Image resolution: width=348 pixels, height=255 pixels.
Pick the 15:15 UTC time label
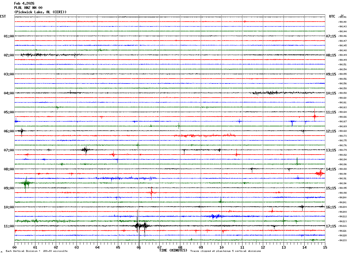pyautogui.click(x=331, y=188)
